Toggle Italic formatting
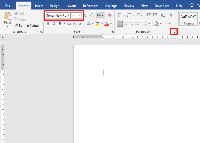The image size is (200, 143). point(54,23)
